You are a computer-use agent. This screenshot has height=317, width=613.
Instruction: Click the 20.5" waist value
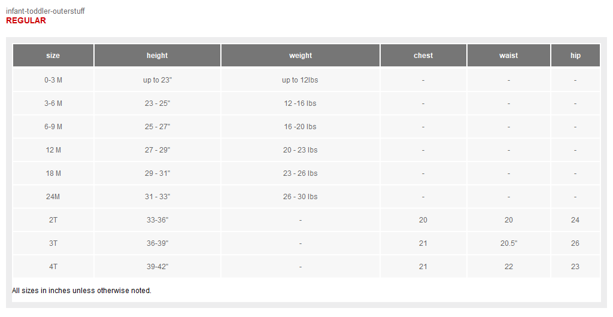(509, 243)
